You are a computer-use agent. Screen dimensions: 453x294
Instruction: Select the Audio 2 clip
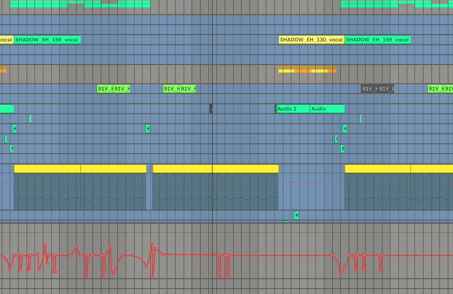click(293, 109)
